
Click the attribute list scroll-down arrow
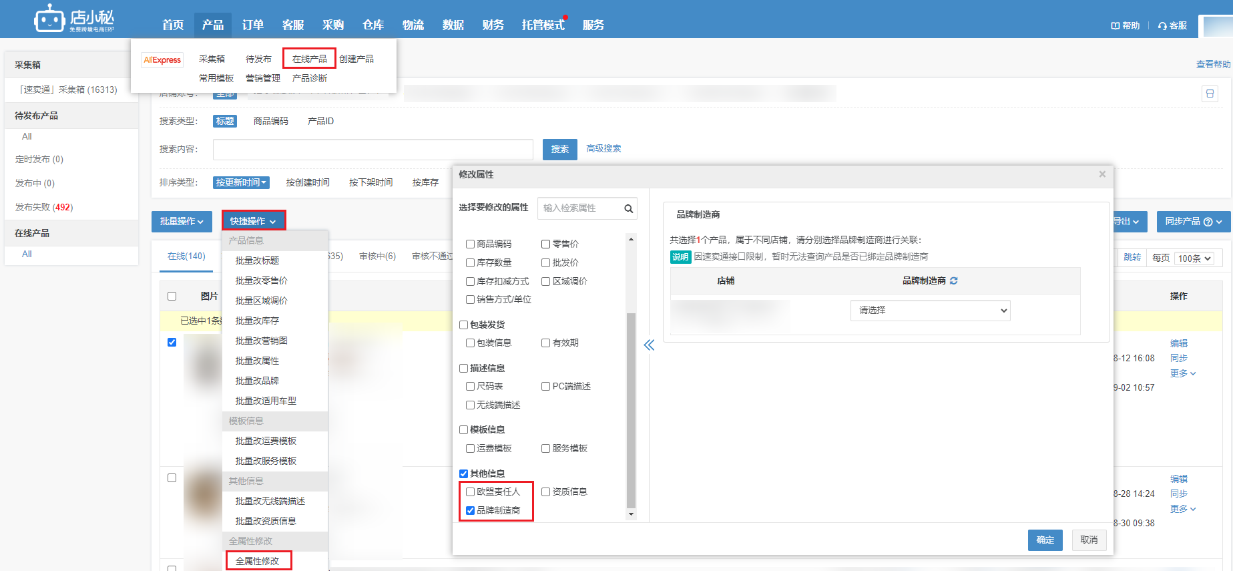coord(631,515)
